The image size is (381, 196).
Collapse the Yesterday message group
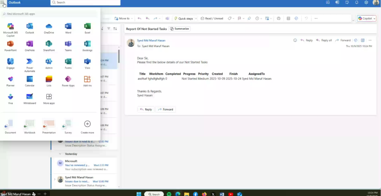click(60, 154)
